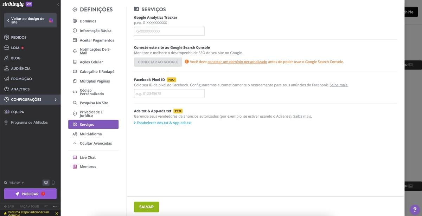Expand Estabelecer Ads.txt & App-ads.txt
Viewport: 422px width, 216px height.
(x=163, y=123)
